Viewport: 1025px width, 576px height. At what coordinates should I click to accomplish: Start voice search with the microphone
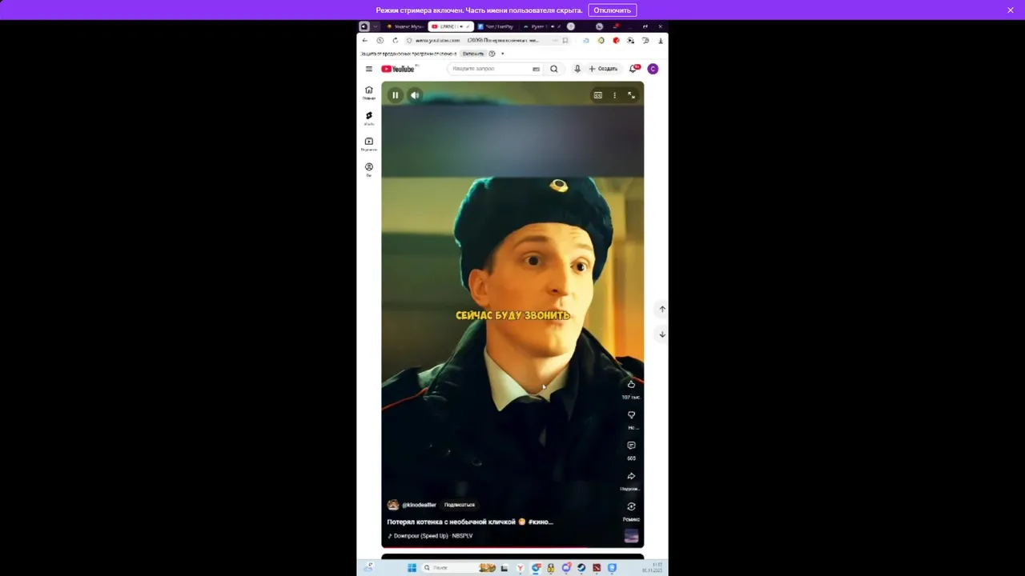tap(577, 69)
